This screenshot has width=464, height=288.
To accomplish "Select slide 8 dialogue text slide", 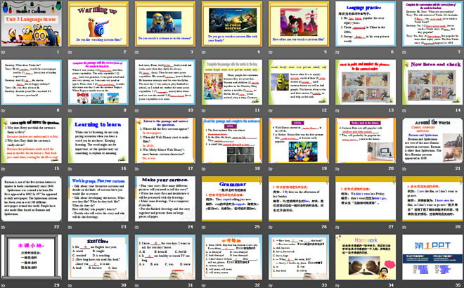I will pos(32,82).
